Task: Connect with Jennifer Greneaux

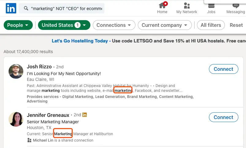Action: (224, 117)
